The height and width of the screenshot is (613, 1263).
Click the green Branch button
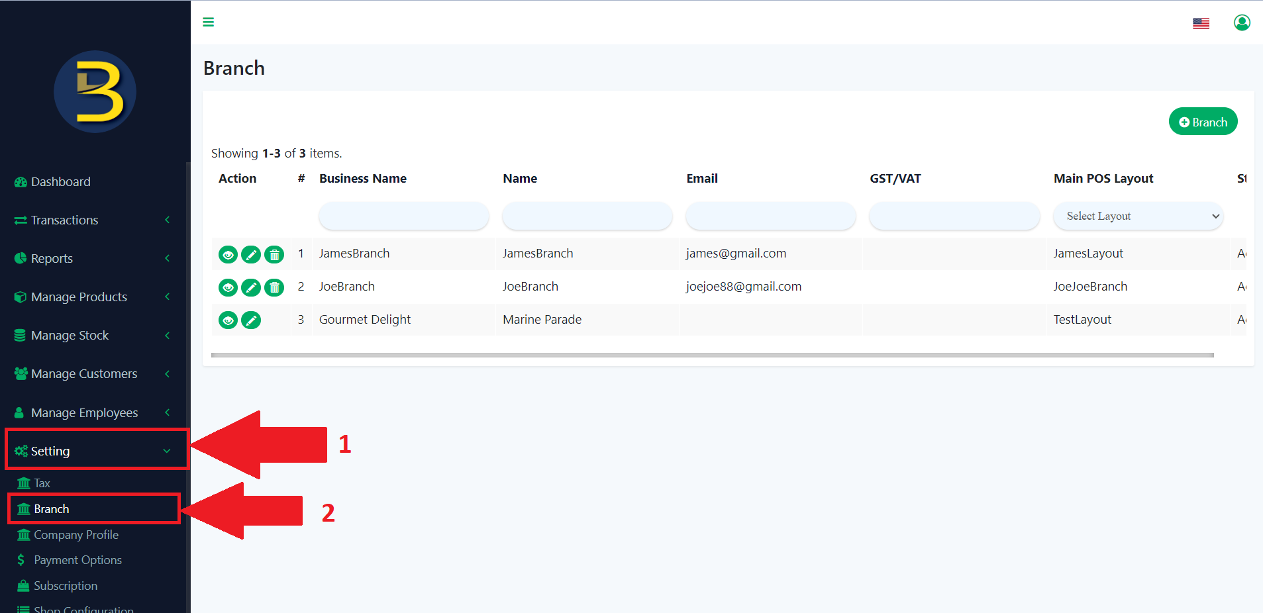click(x=1203, y=121)
